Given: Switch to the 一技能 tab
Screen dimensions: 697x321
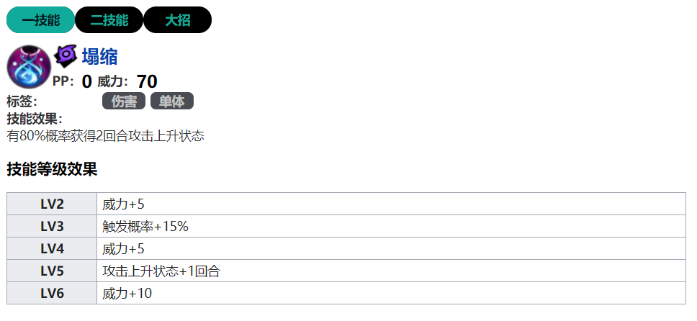Looking at the screenshot, I should (40, 20).
